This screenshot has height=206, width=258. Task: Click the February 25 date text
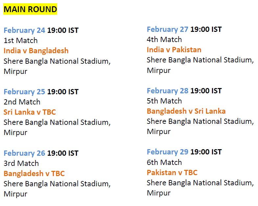24,92
